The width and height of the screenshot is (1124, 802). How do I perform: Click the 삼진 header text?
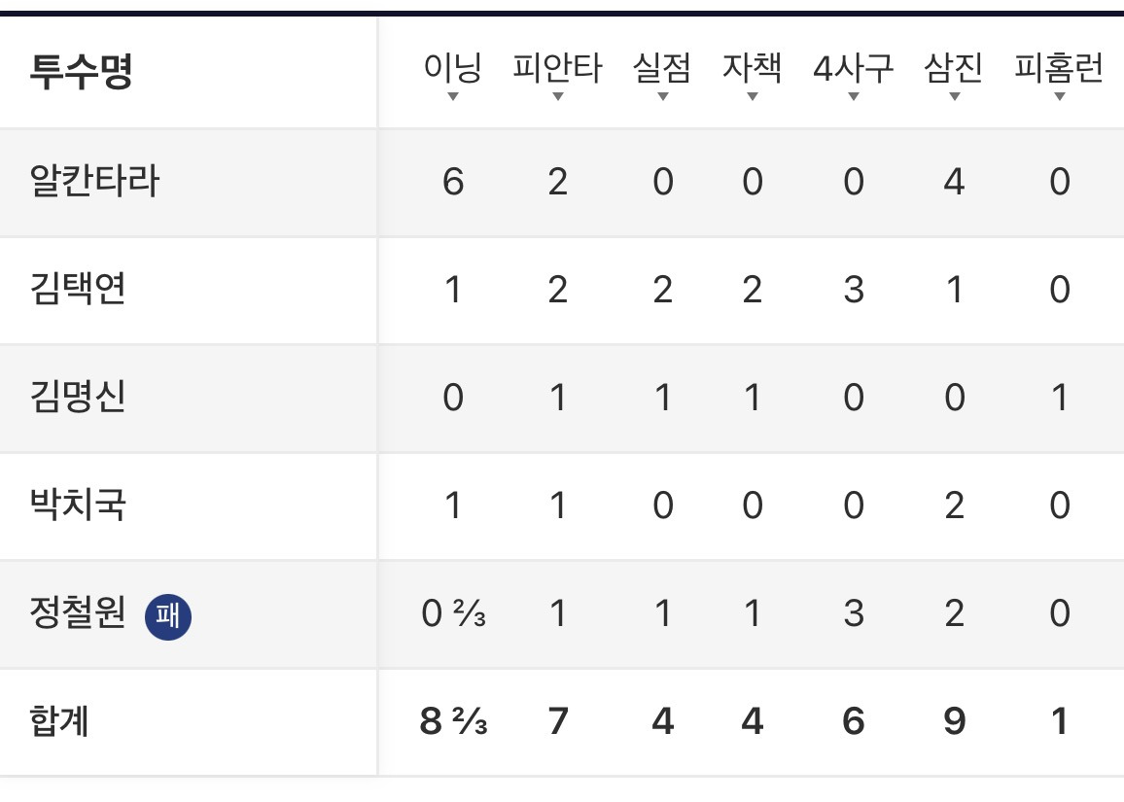click(954, 68)
